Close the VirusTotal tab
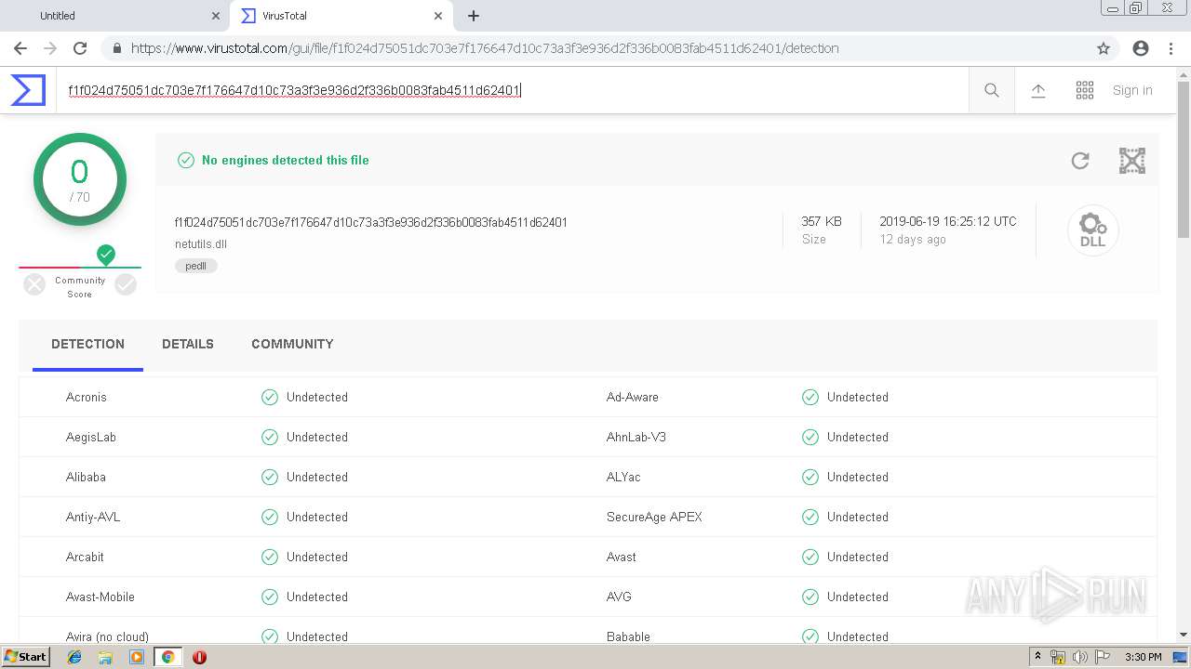1191x669 pixels. (438, 16)
